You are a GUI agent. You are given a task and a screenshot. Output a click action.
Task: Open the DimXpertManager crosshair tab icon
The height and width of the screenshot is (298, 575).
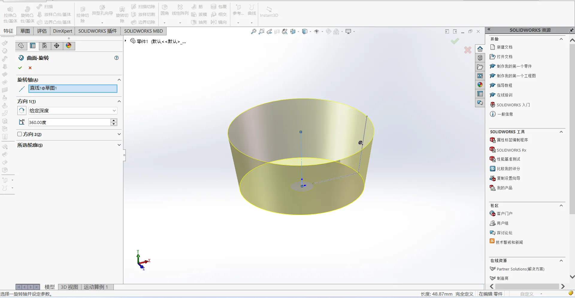point(57,46)
